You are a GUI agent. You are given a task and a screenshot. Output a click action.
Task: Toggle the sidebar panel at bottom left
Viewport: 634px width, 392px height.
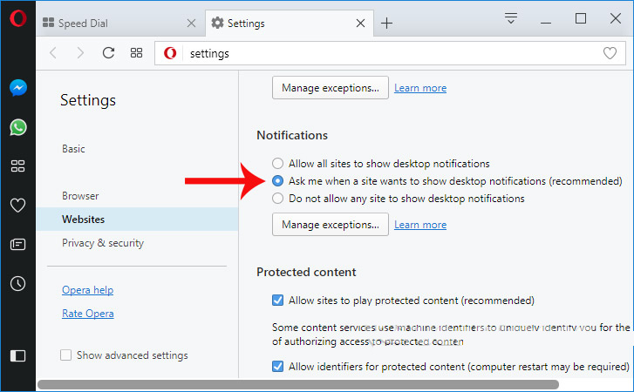pyautogui.click(x=17, y=355)
